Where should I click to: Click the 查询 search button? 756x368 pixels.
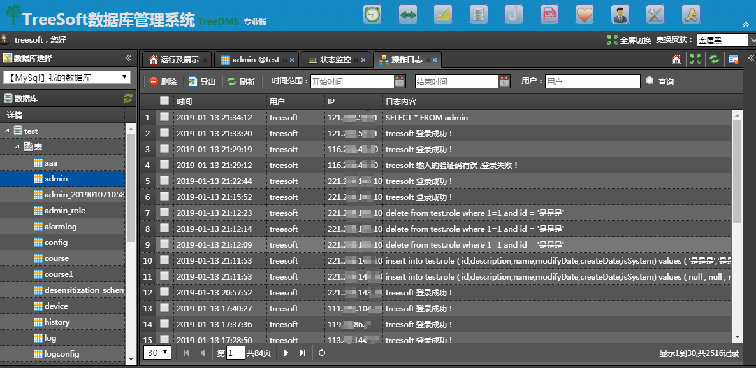660,82
